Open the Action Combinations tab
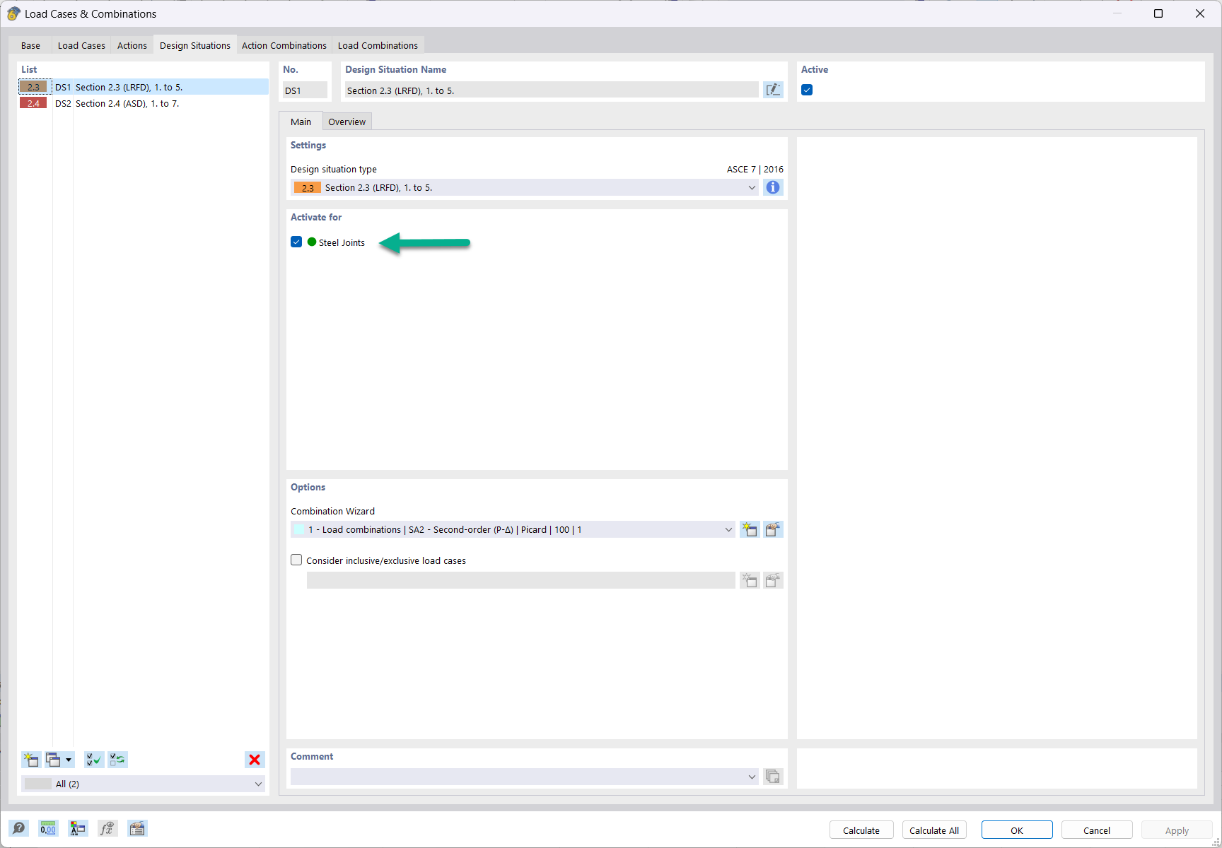The width and height of the screenshot is (1222, 848). [284, 45]
